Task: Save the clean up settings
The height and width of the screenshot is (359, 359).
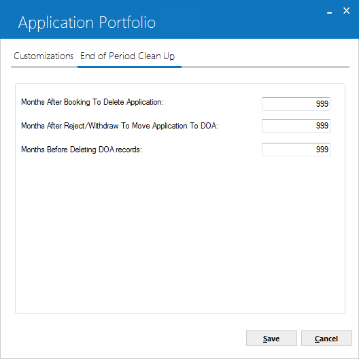Action: click(271, 338)
